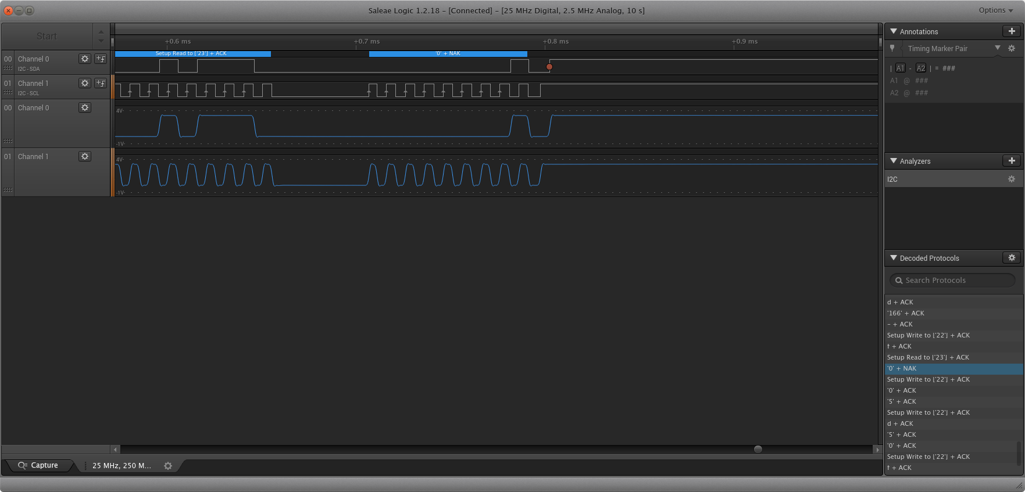Decrease capture count with the down arrow next to Start
1025x492 pixels.
pyautogui.click(x=101, y=41)
